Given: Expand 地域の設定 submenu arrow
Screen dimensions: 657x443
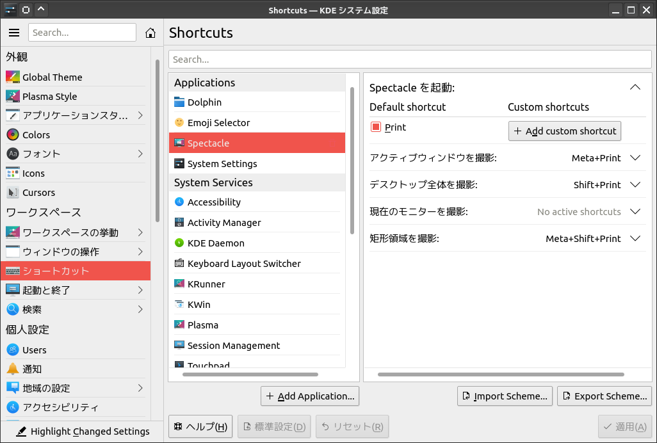Looking at the screenshot, I should [140, 388].
